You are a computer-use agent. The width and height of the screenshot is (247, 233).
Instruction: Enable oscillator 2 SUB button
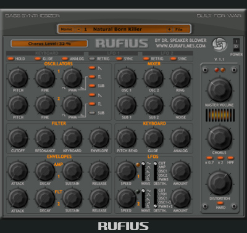click(x=92, y=113)
